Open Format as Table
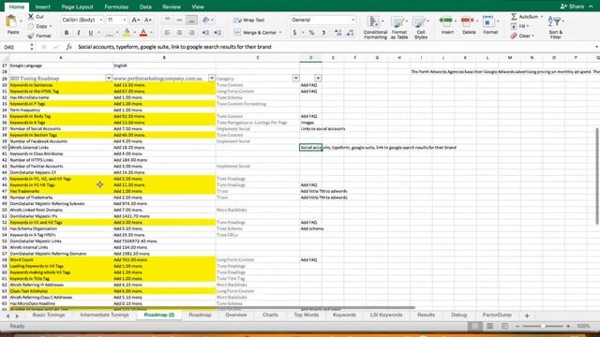This screenshot has width=600, height=337. pyautogui.click(x=399, y=27)
